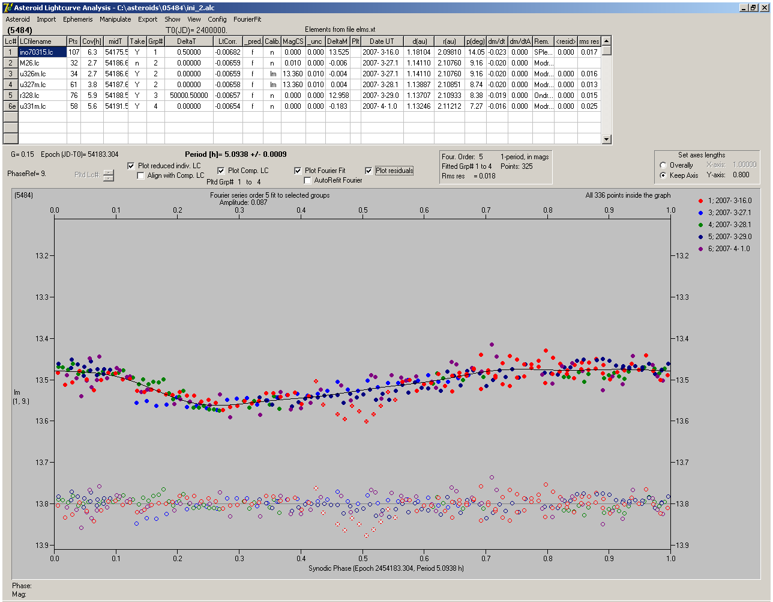The width and height of the screenshot is (773, 602).
Task: Click the DeltaT column header
Action: (189, 41)
